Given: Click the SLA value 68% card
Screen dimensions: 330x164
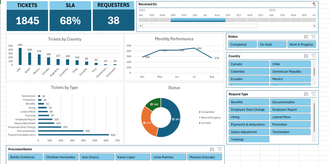Looking at the screenshot, I should 70,21.
